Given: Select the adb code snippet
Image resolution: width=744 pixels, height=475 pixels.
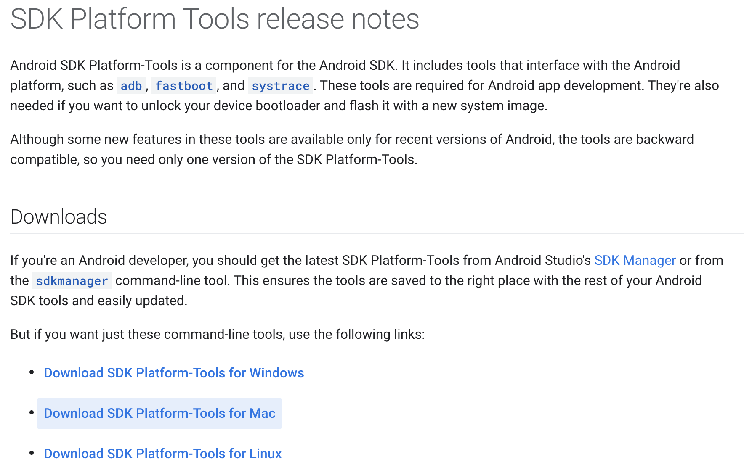Looking at the screenshot, I should tap(130, 86).
